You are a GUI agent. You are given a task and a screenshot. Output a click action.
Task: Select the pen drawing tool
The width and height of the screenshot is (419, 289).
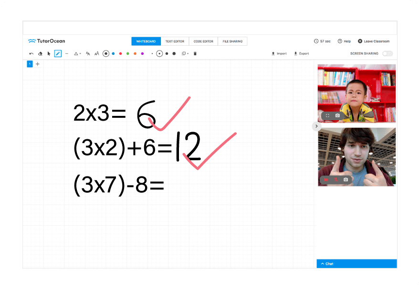click(58, 54)
